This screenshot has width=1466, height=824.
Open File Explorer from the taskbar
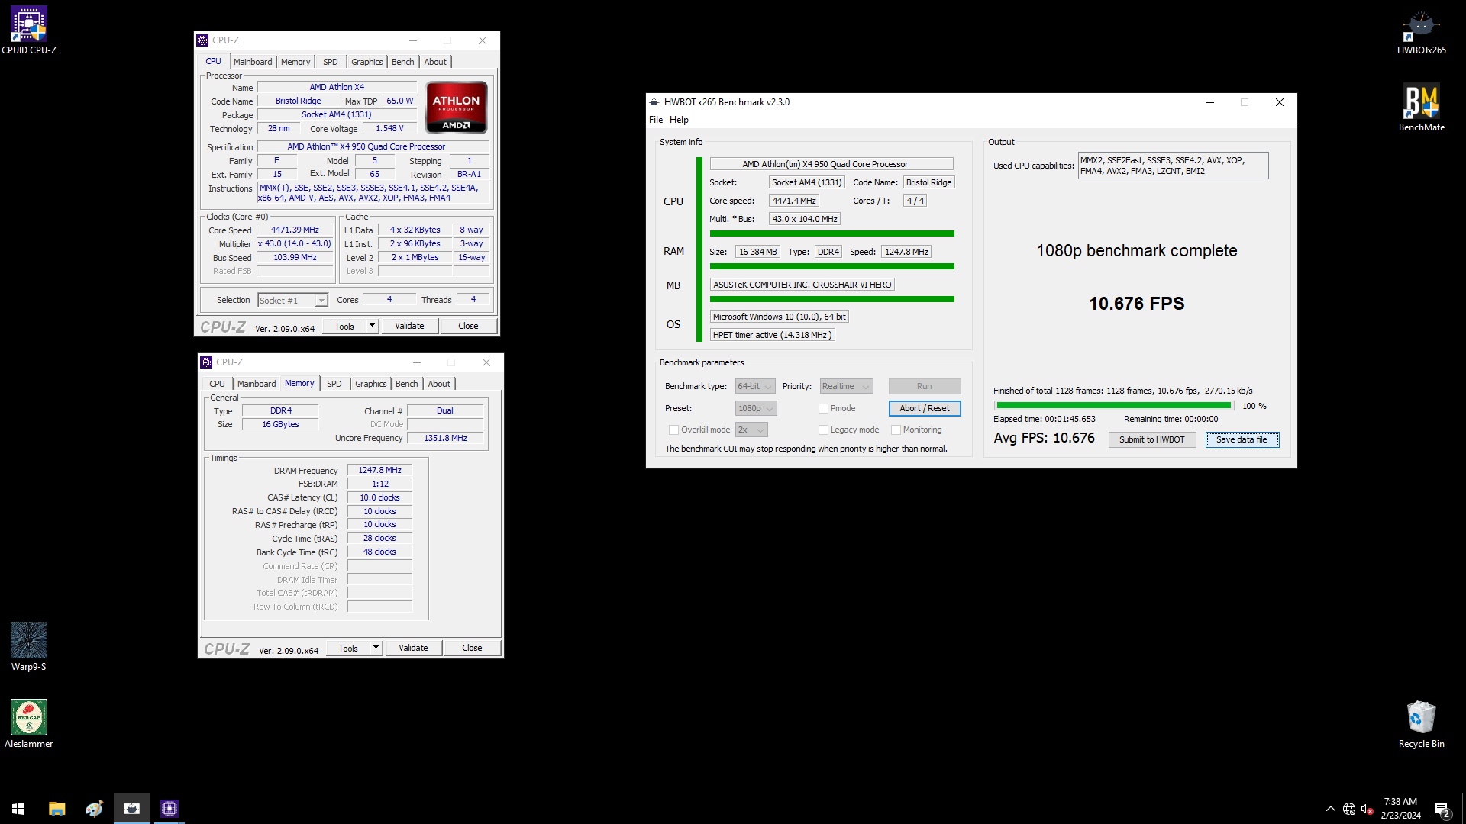(x=57, y=809)
